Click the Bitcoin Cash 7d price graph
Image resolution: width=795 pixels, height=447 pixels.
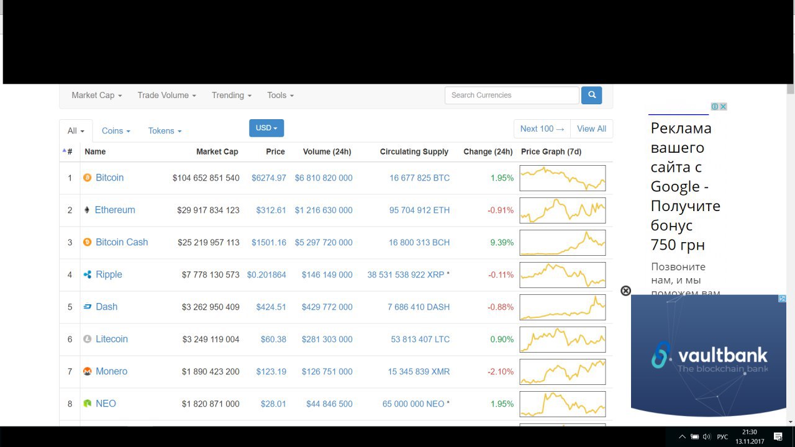563,242
